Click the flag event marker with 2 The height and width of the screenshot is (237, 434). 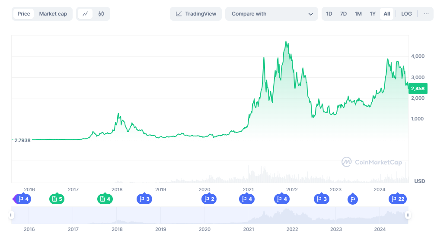pos(209,199)
